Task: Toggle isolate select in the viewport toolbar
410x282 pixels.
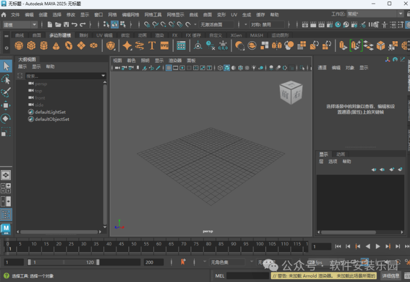Action: tap(303, 68)
